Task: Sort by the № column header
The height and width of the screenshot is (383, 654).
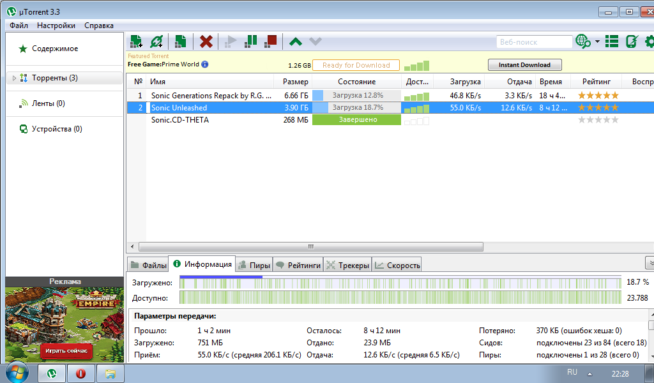Action: coord(137,82)
